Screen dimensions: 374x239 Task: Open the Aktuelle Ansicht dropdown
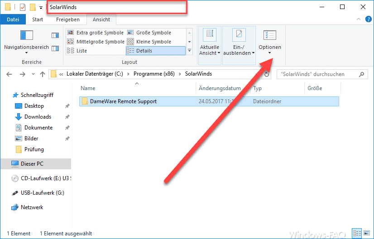click(210, 45)
